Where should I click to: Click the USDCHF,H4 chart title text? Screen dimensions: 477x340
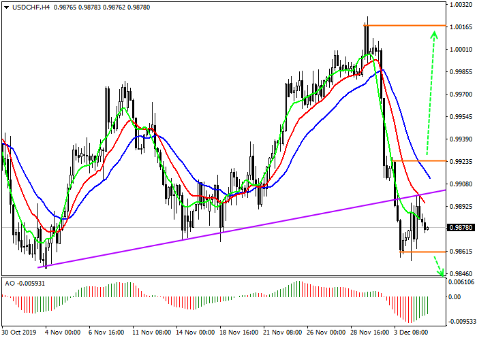coord(31,7)
